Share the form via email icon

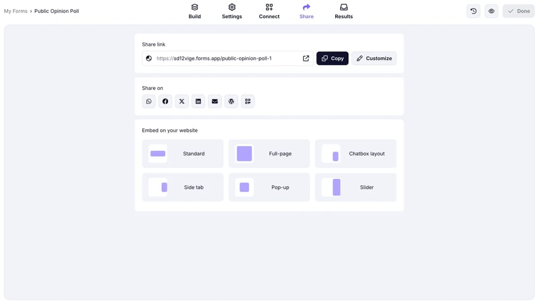tap(215, 101)
